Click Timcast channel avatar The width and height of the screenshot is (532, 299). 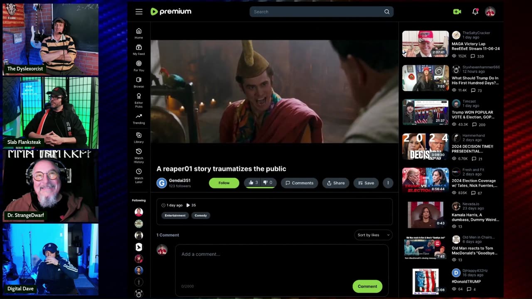(456, 103)
